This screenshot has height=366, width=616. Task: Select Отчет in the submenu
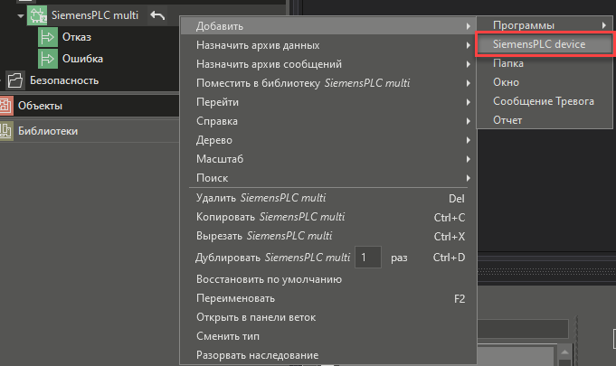point(545,120)
